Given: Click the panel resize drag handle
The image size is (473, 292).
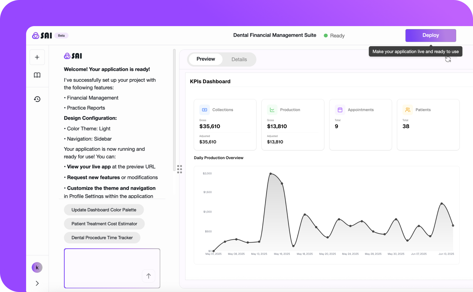Looking at the screenshot, I should click(x=179, y=169).
